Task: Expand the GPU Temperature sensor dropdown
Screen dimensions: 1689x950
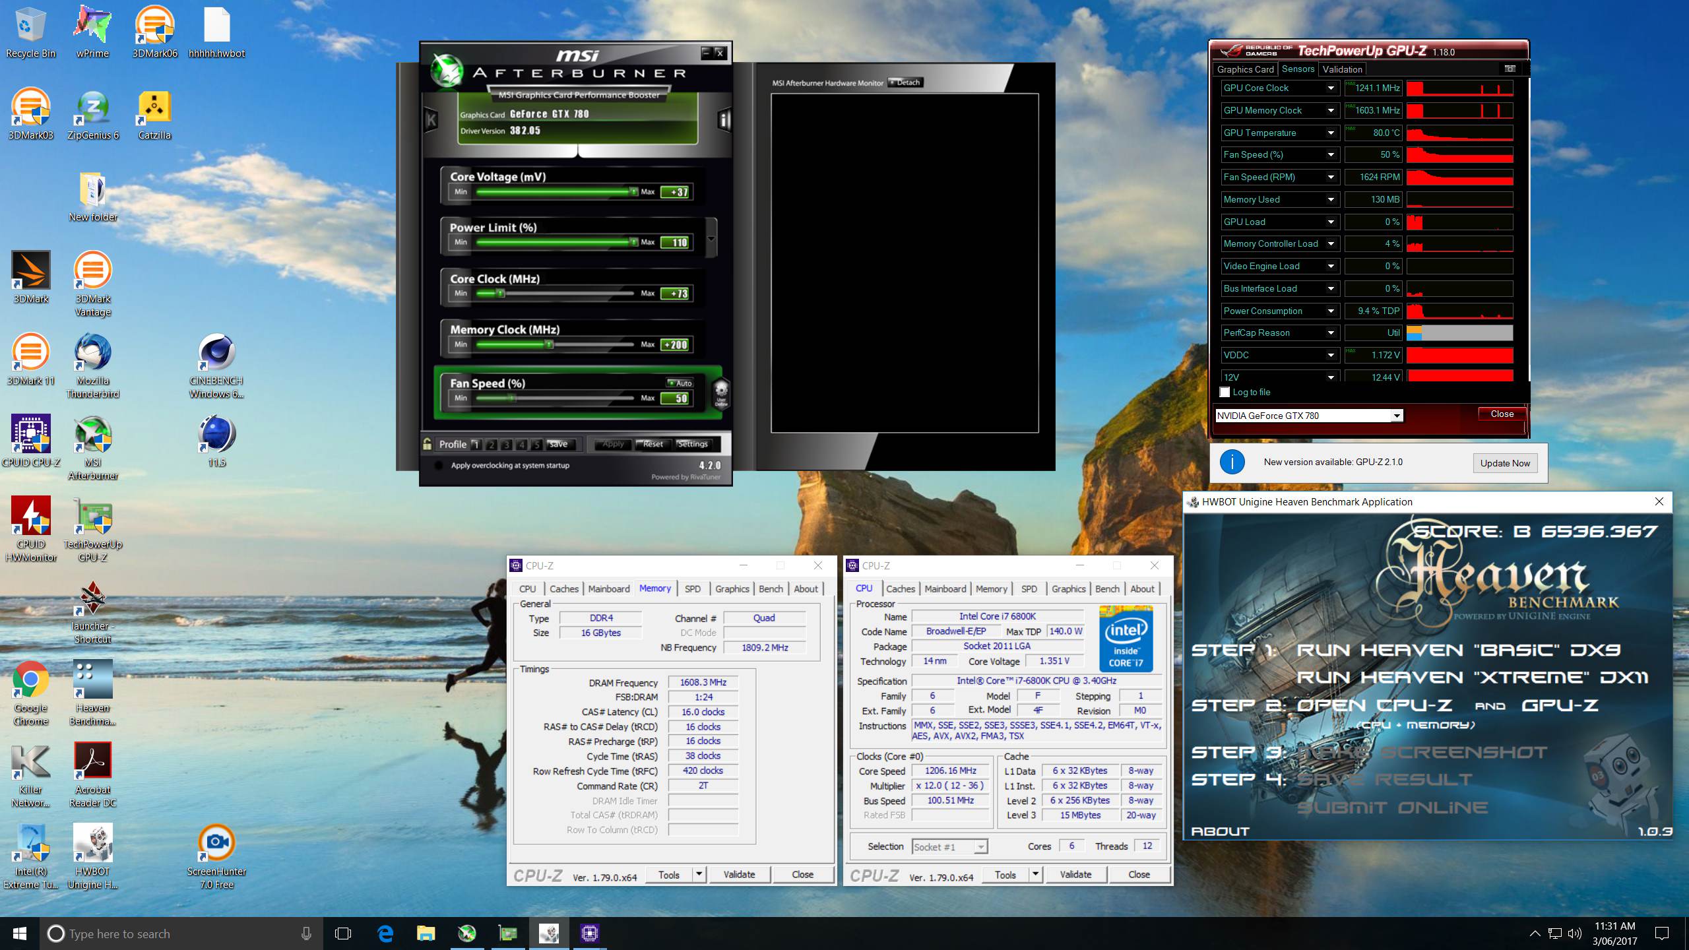Action: click(x=1331, y=133)
